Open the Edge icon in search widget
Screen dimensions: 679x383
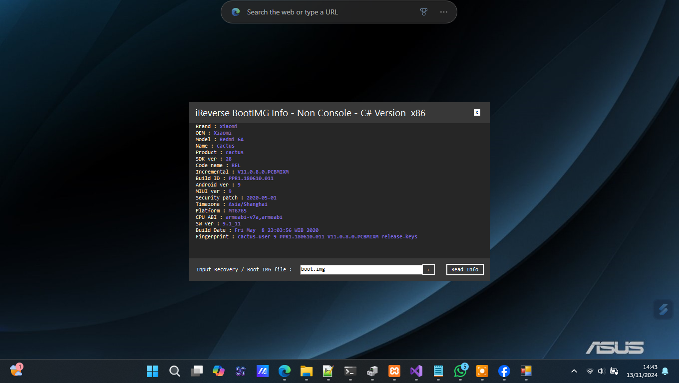pyautogui.click(x=236, y=12)
